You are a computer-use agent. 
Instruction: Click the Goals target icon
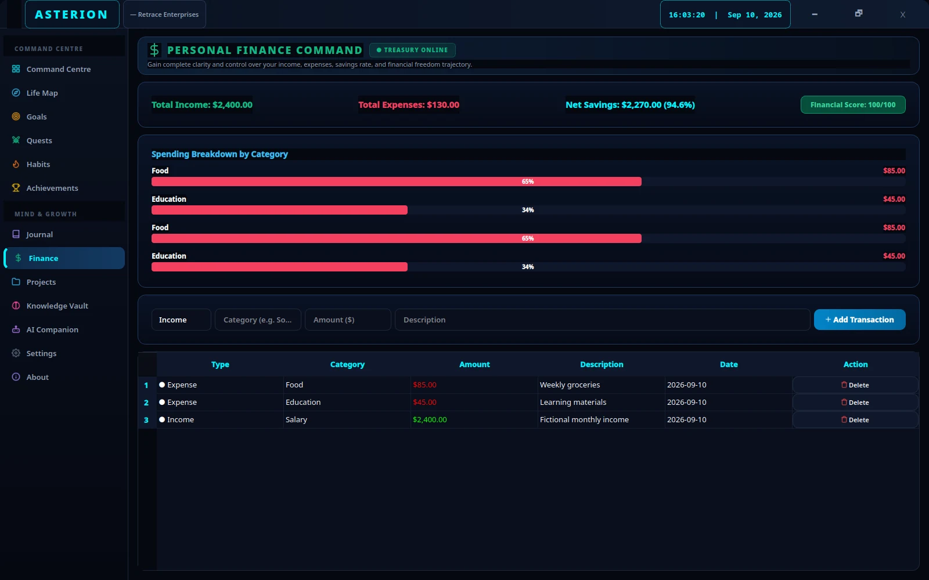[x=16, y=117]
